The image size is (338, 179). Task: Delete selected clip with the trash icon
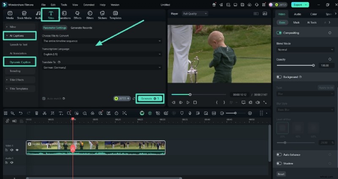click(36, 113)
